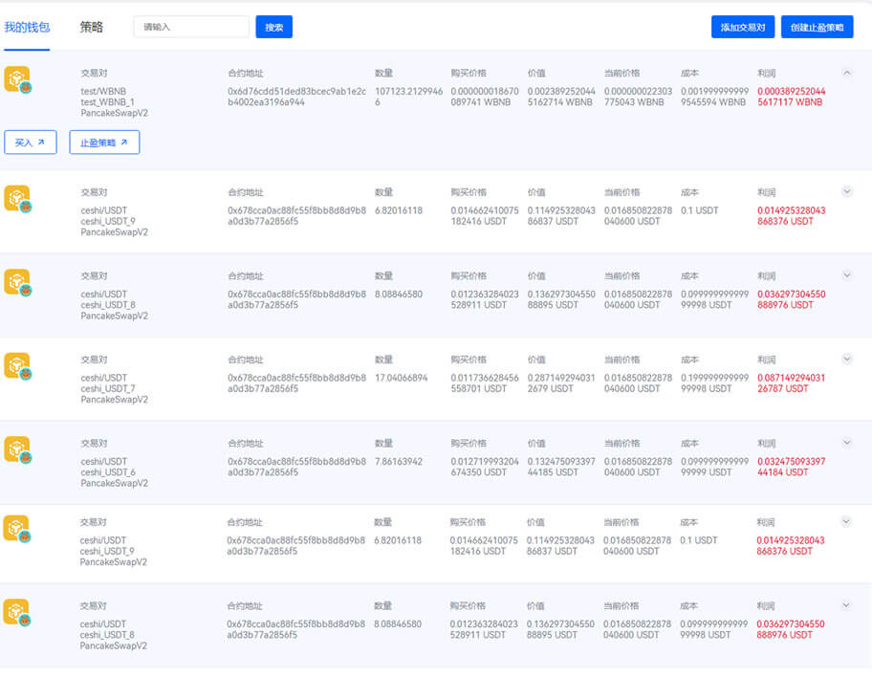
Task: Click the token icon of the lower ceshi_USDT_9 row
Action: [16, 528]
